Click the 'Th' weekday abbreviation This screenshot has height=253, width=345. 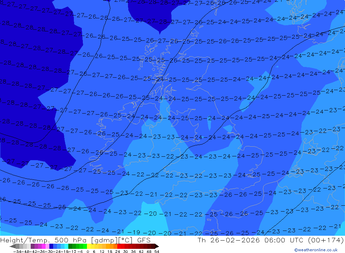click(x=201, y=240)
